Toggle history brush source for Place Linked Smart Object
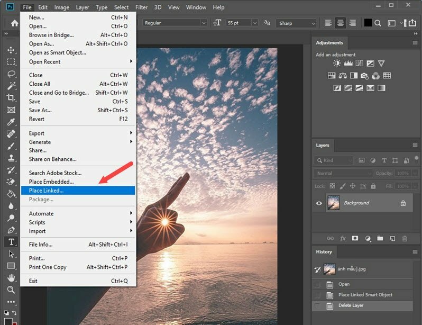Viewport: 422px width, 325px height. tap(317, 295)
